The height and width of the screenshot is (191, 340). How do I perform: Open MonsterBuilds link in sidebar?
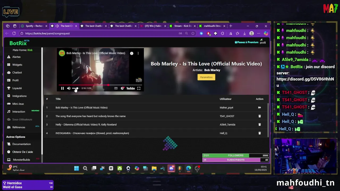coord(22,160)
